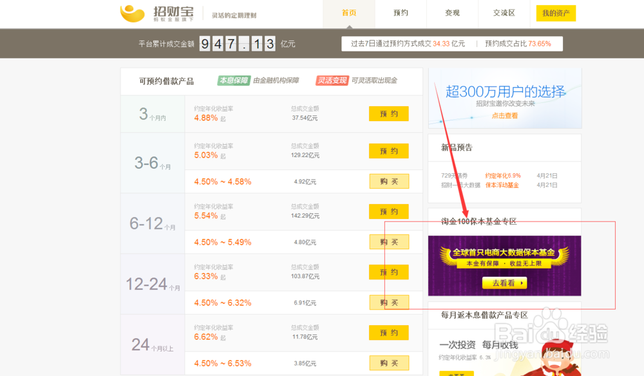Click the 灵活变现 red badge
This screenshot has width=644, height=376.
[x=332, y=80]
